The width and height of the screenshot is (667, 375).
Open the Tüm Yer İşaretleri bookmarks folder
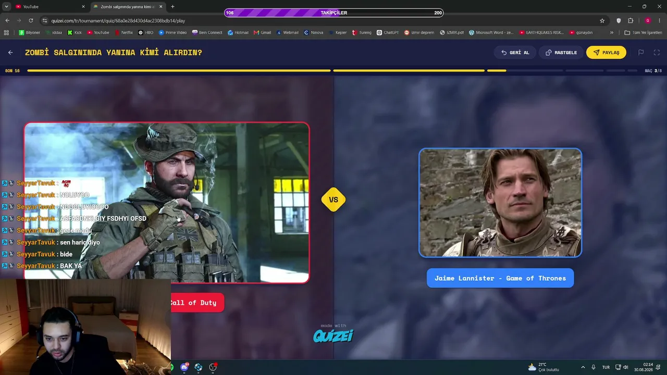[x=643, y=32]
